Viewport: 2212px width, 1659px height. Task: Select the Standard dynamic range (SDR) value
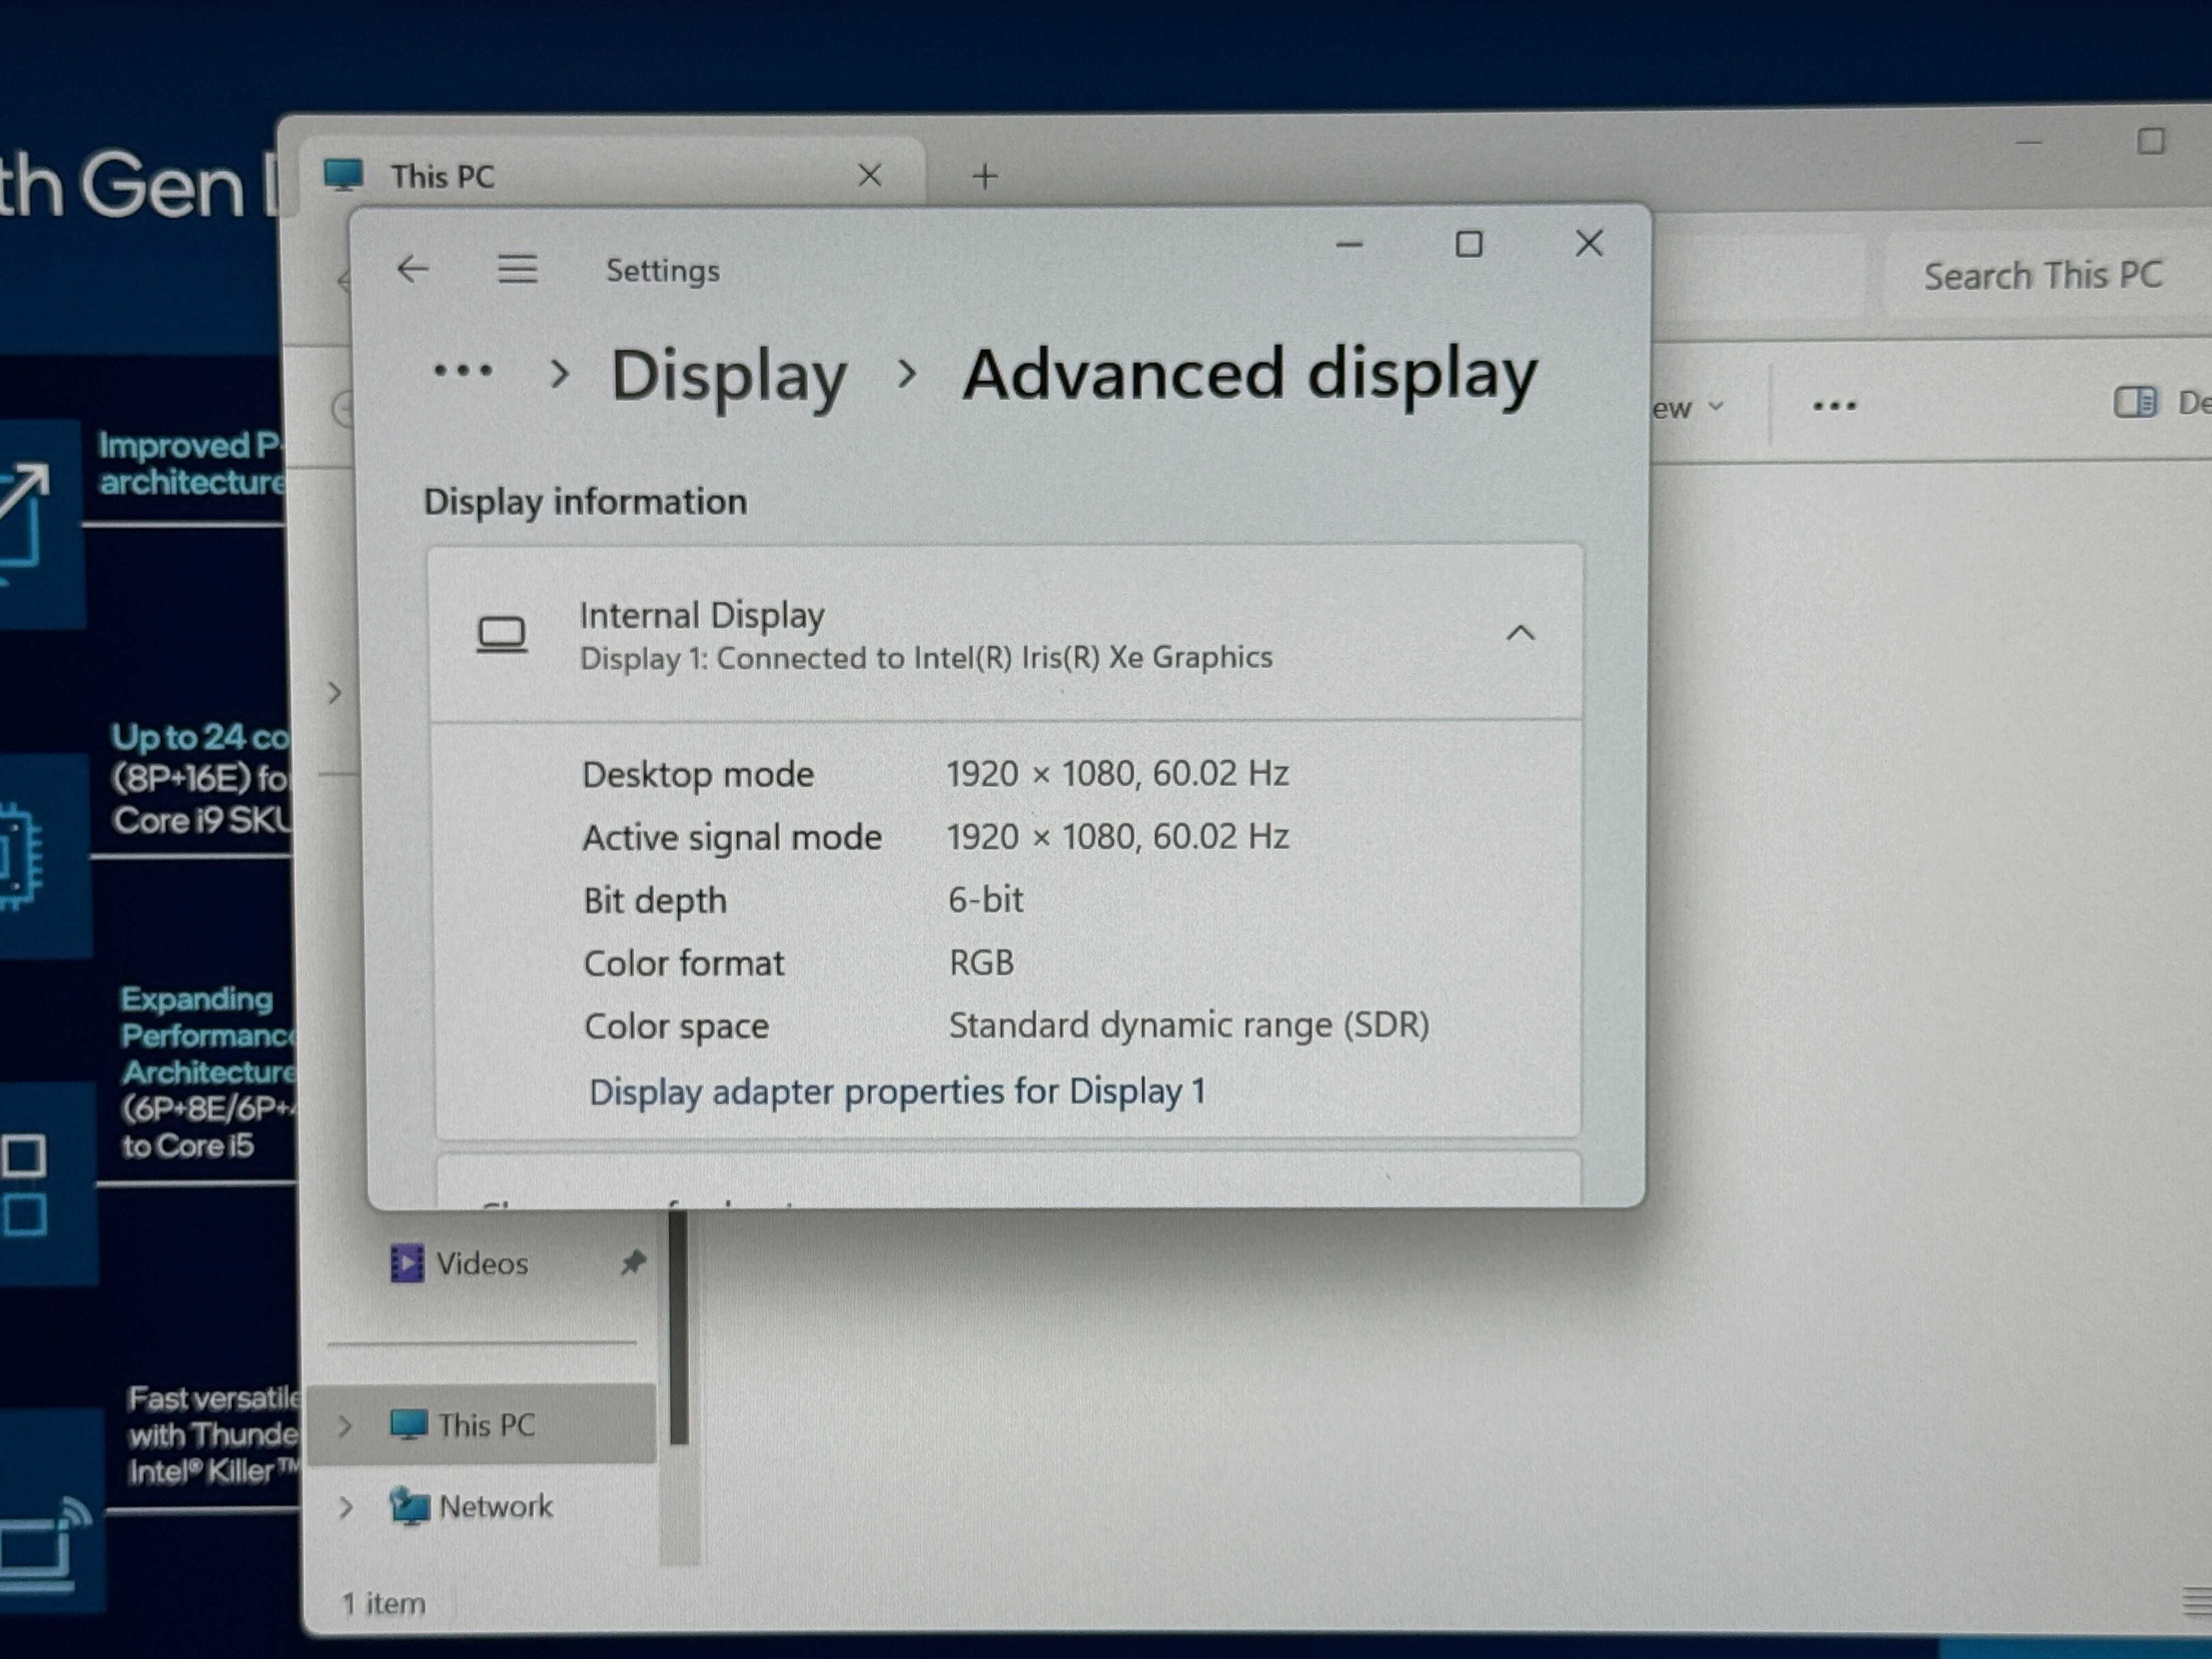1189,1025
